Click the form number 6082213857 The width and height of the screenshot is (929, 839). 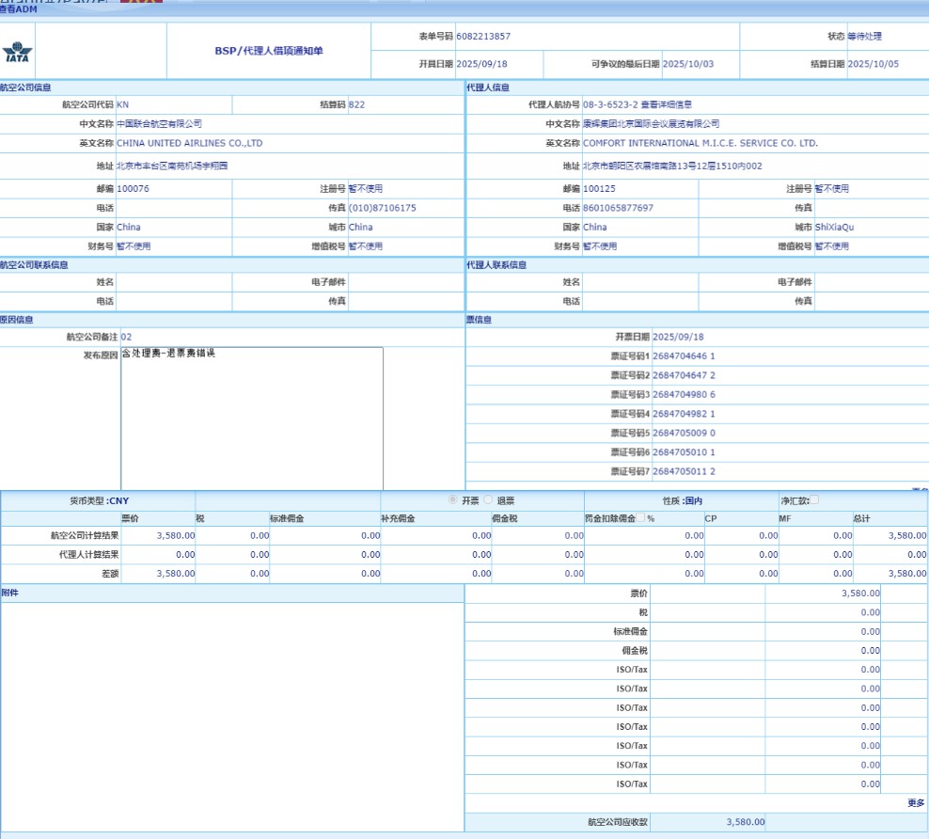point(483,37)
